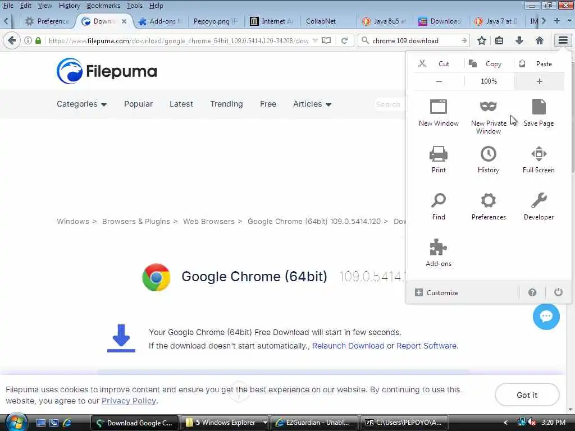
Task: Zoom out with the minus button
Action: [439, 81]
